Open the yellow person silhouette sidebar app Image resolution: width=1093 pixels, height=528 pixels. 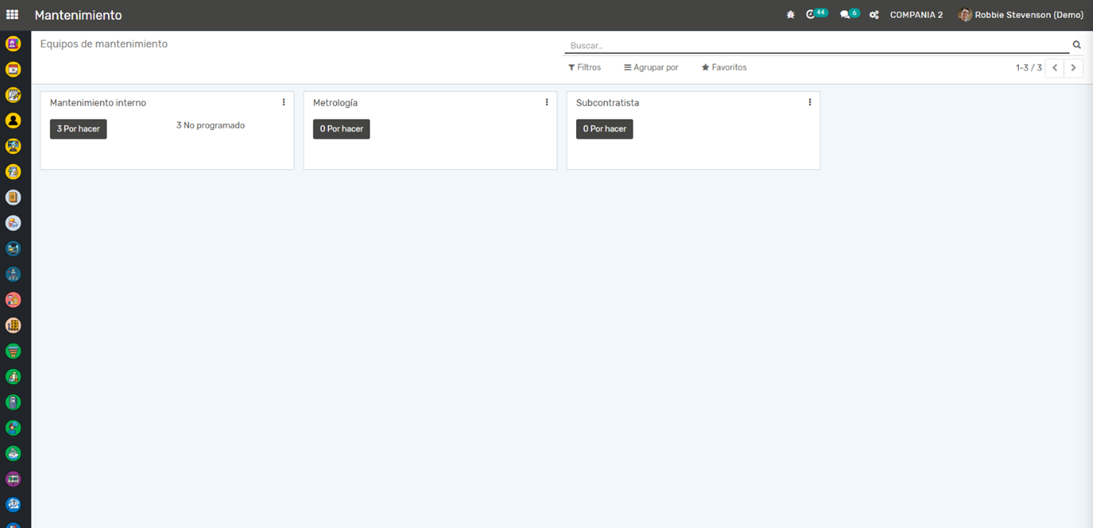pos(13,121)
